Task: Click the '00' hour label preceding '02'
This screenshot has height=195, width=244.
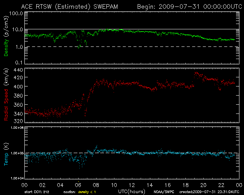Action: [24, 185]
